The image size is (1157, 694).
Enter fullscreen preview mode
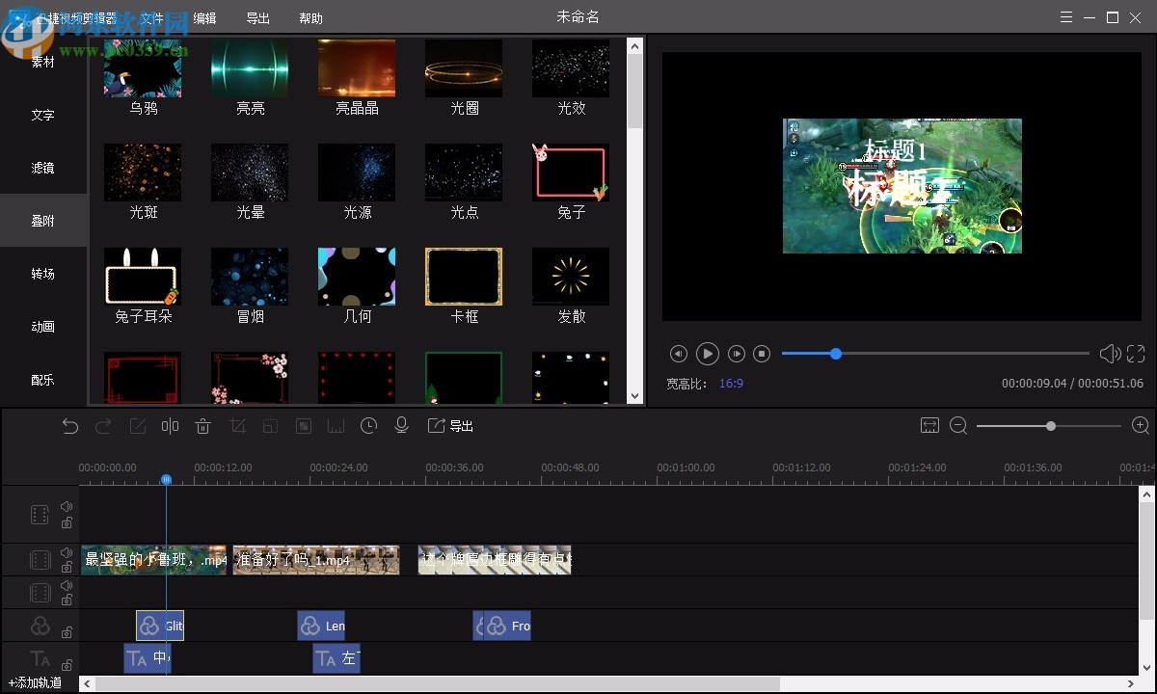point(1136,354)
